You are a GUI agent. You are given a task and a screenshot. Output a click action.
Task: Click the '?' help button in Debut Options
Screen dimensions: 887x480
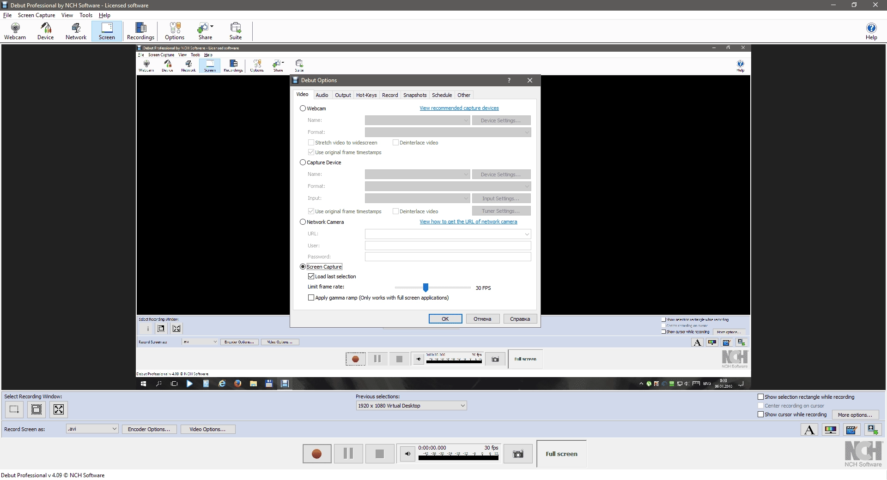(509, 80)
